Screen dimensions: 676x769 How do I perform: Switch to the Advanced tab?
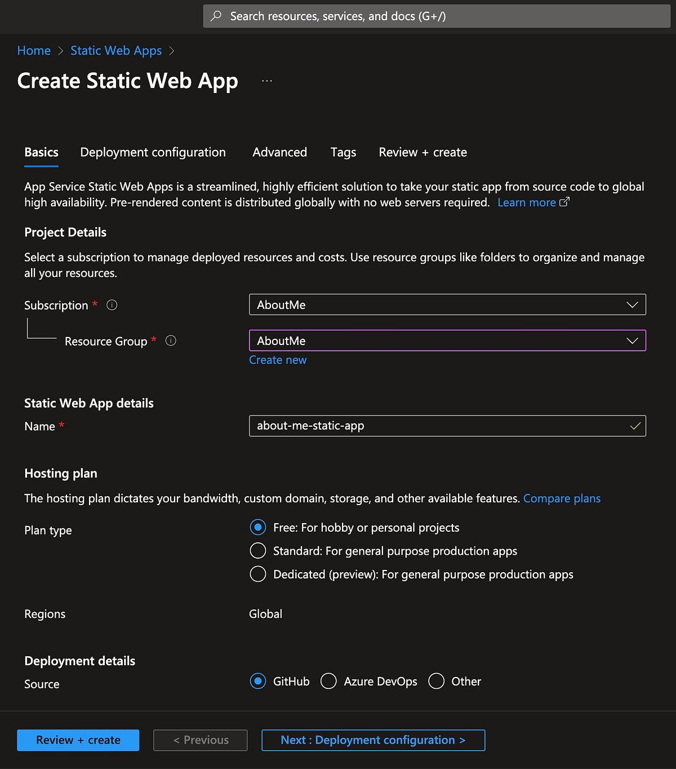[279, 152]
